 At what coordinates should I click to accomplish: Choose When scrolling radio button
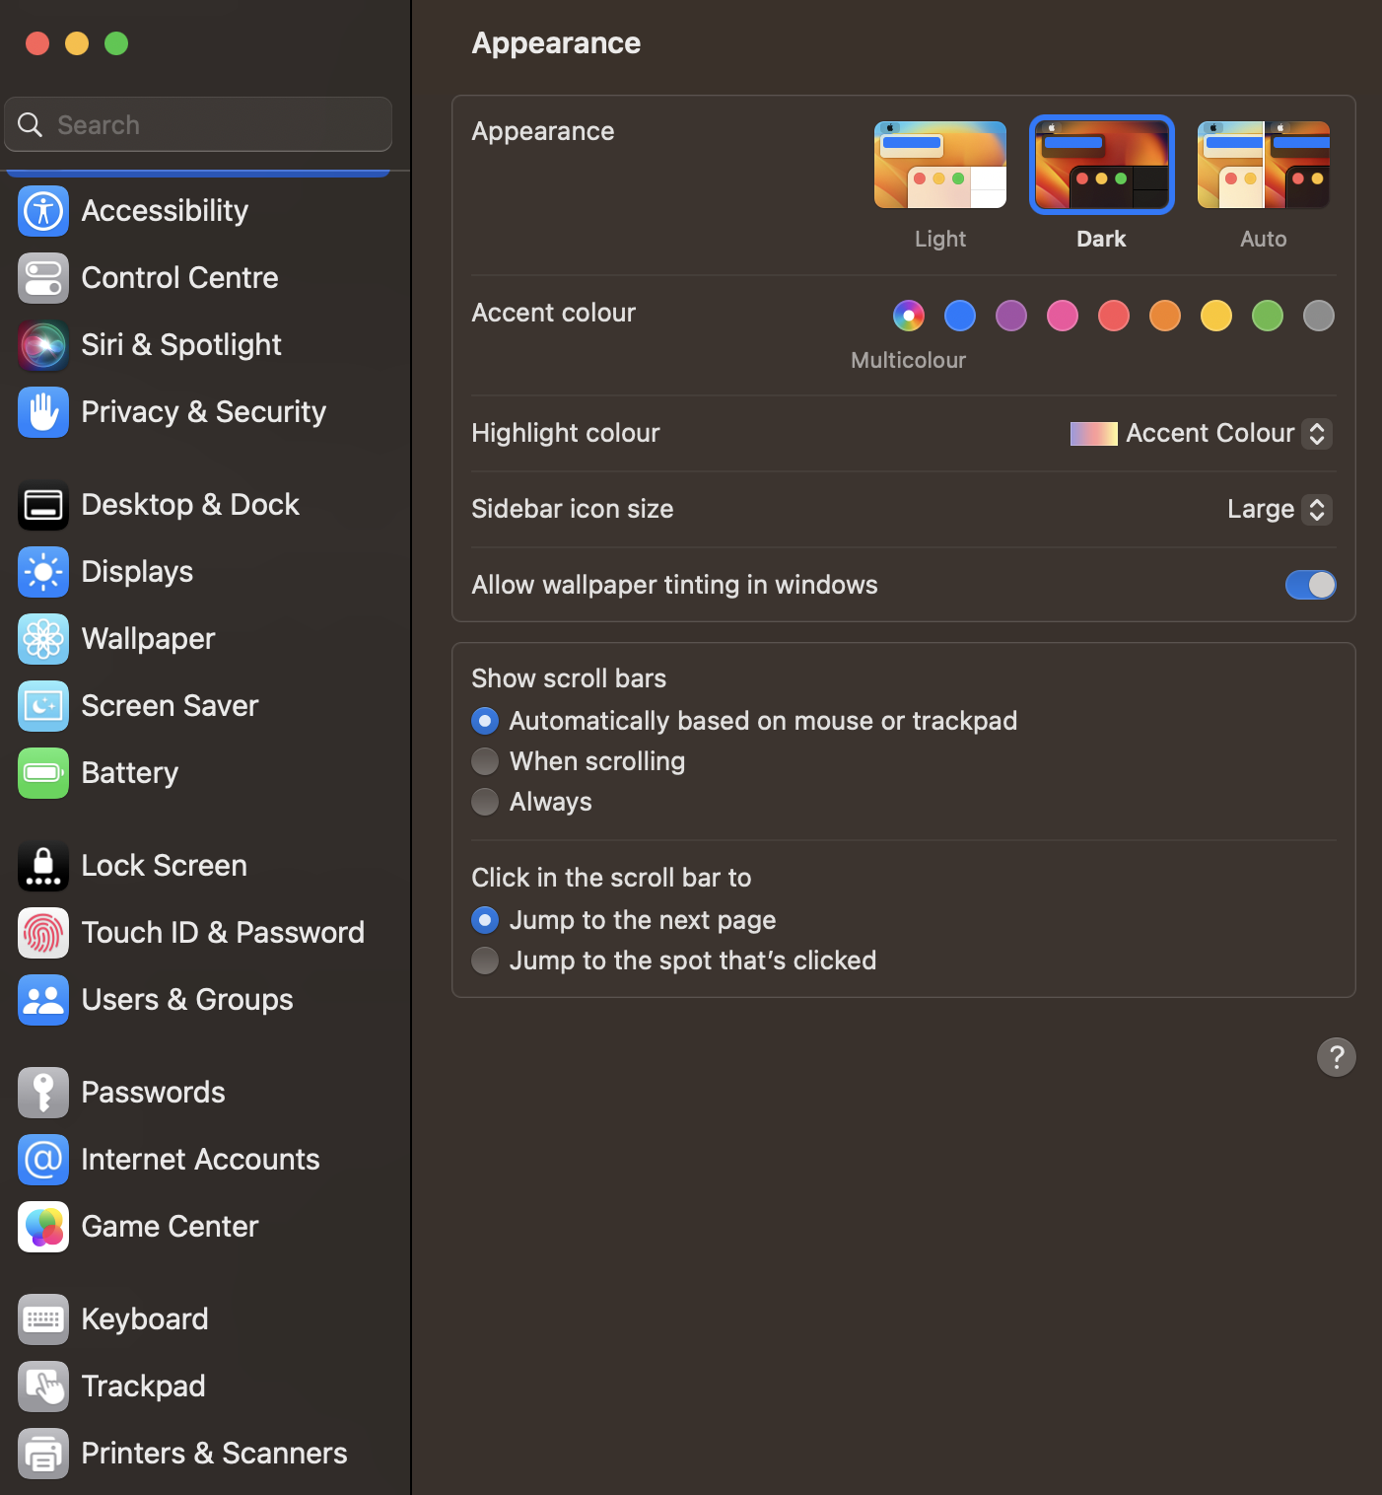click(485, 761)
